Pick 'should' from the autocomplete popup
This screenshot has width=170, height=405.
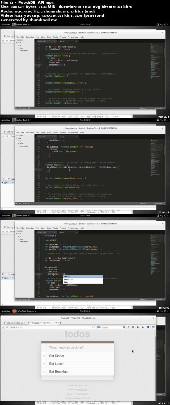click(83, 276)
